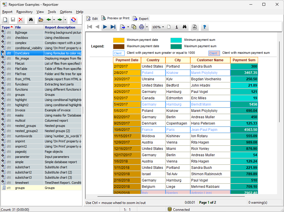Expand the export icon dropdown arrow

128,27
